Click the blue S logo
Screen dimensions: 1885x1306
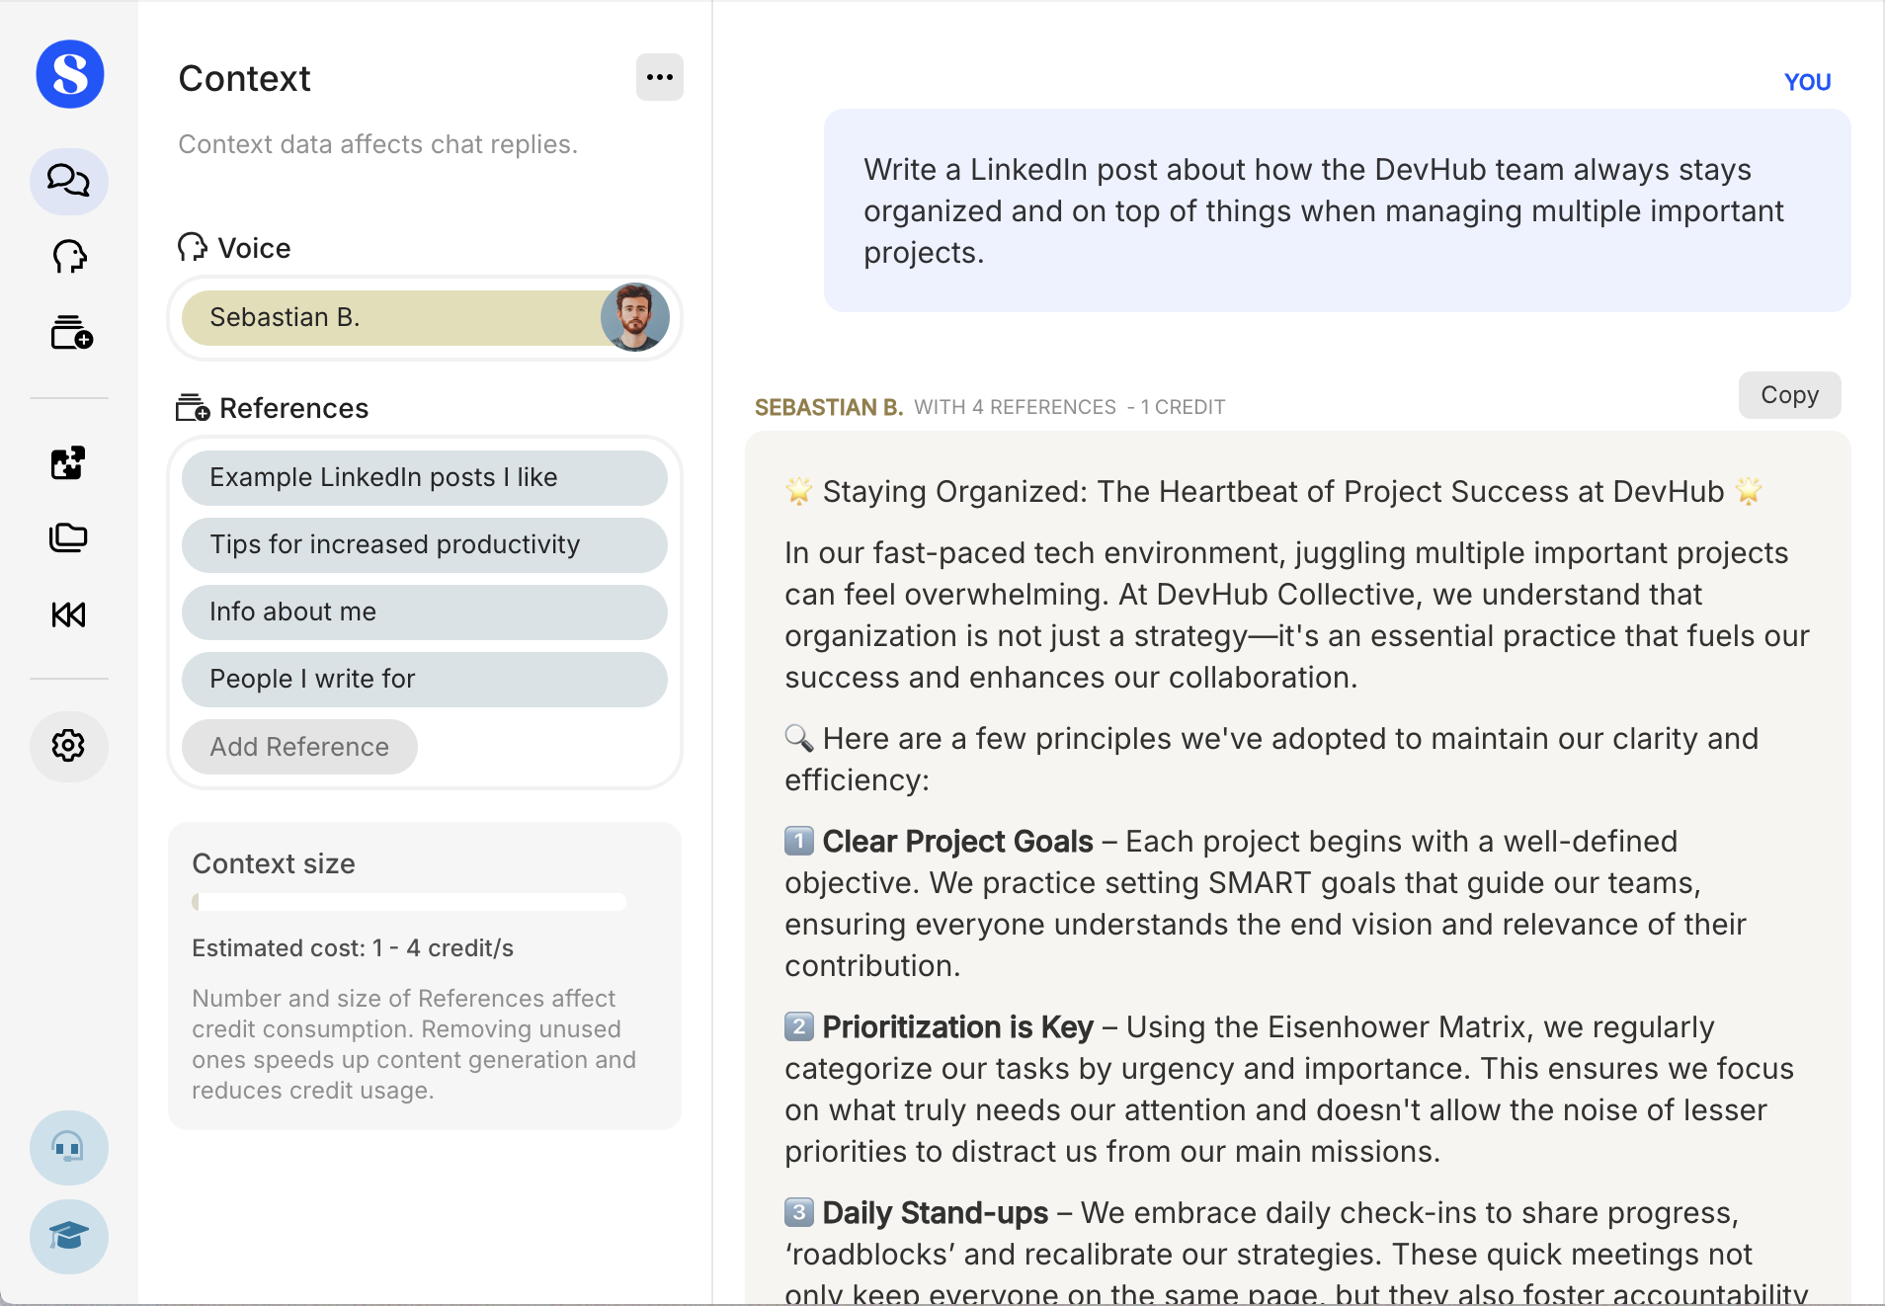coord(70,74)
